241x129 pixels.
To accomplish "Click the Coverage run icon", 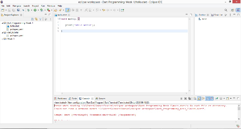I will pyautogui.click(x=42, y=10).
